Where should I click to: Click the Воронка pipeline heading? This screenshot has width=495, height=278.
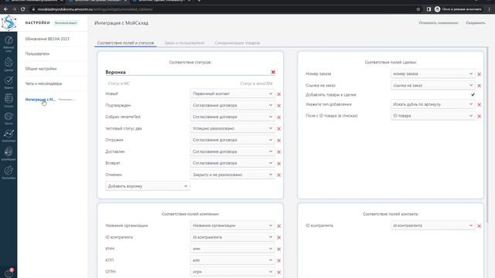pyautogui.click(x=115, y=72)
